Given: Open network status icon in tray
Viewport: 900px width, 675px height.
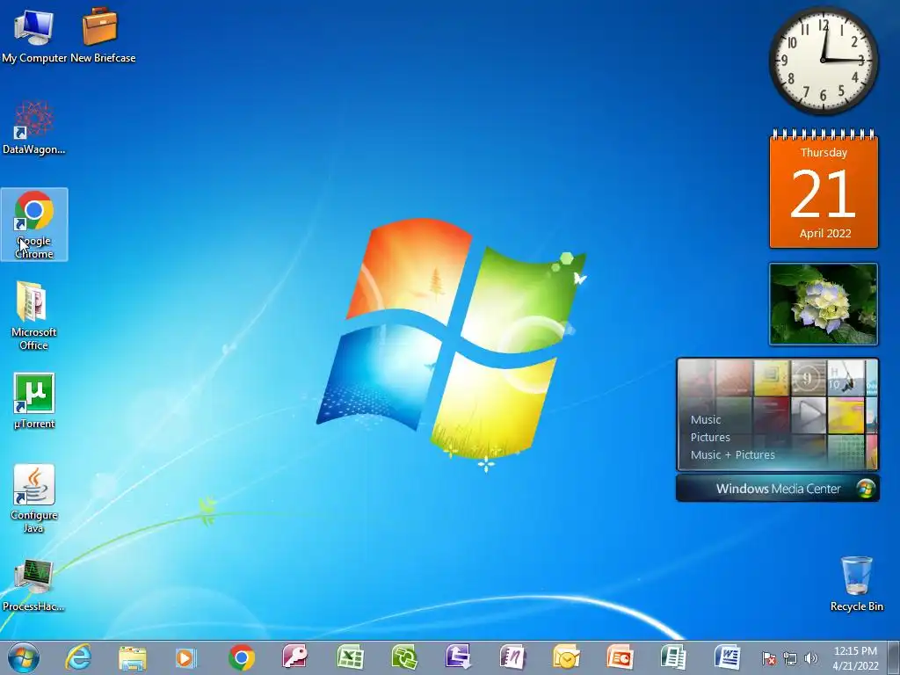Looking at the screenshot, I should point(790,658).
